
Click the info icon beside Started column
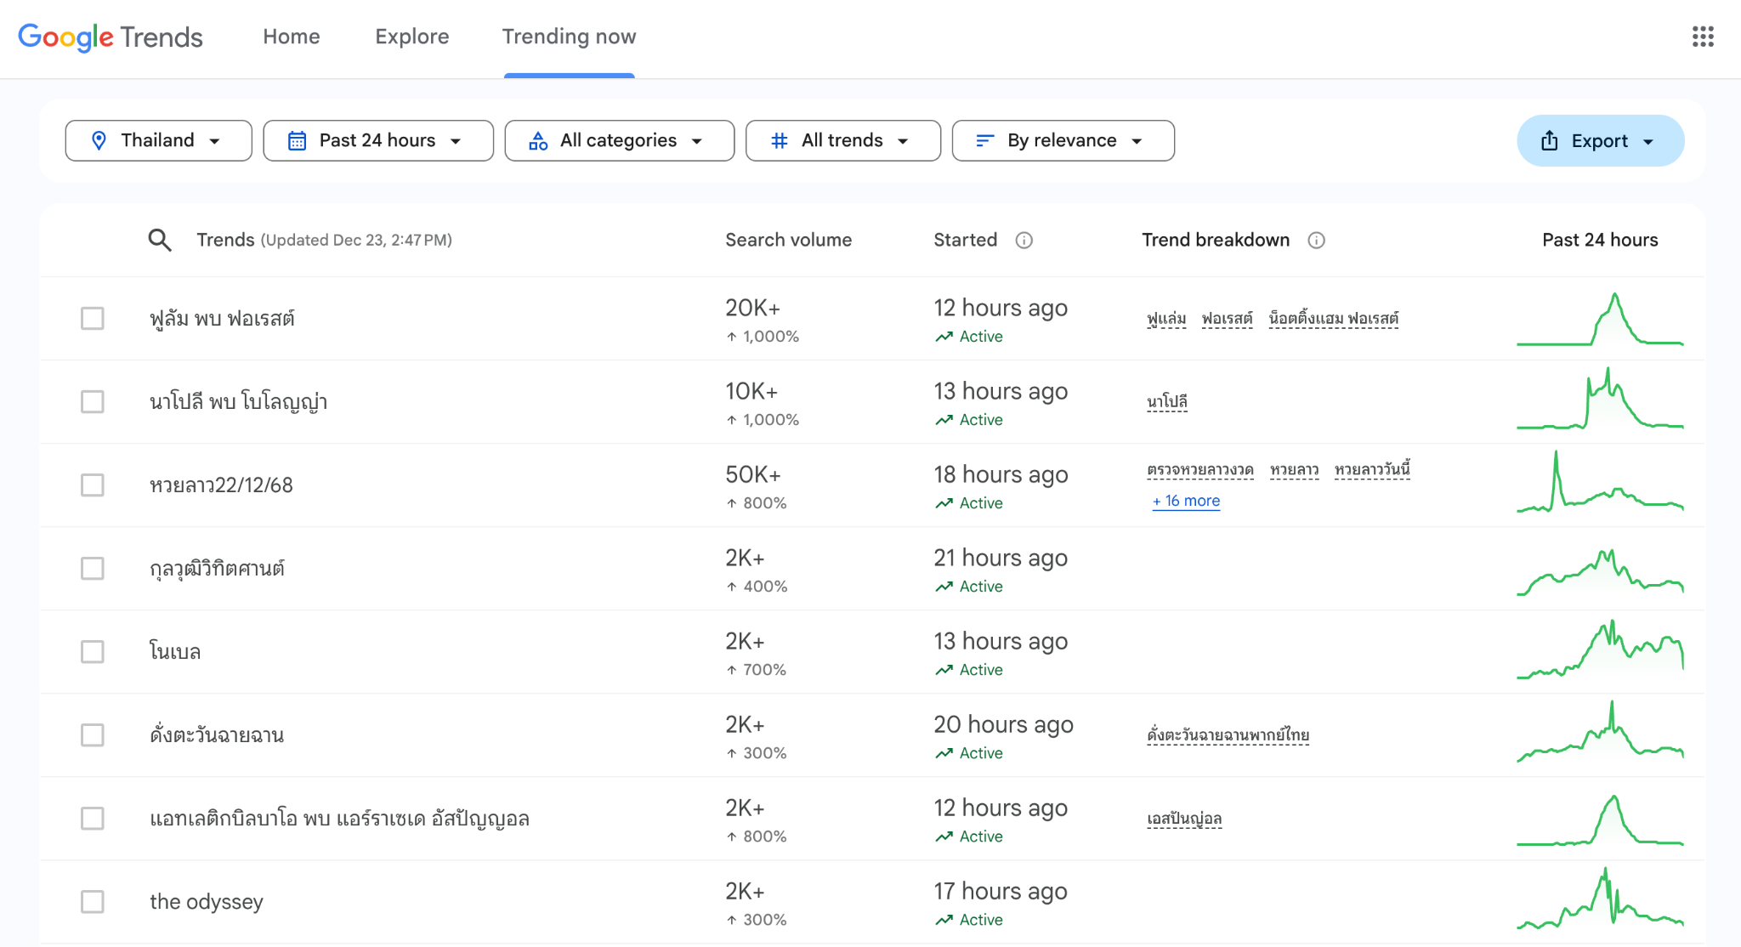point(1024,241)
